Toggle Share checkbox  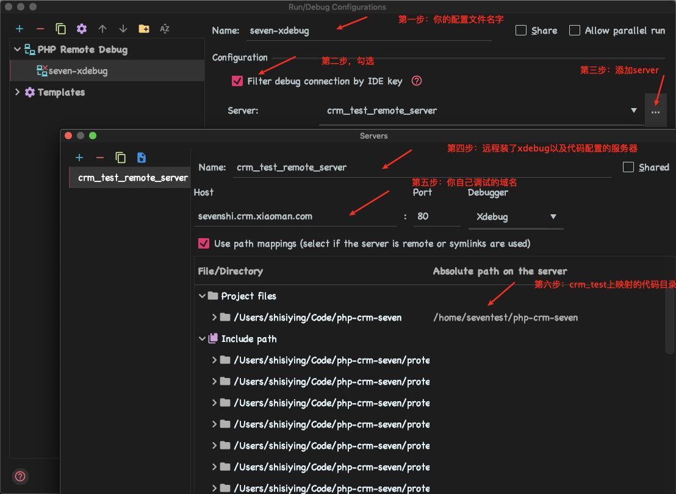coord(521,30)
